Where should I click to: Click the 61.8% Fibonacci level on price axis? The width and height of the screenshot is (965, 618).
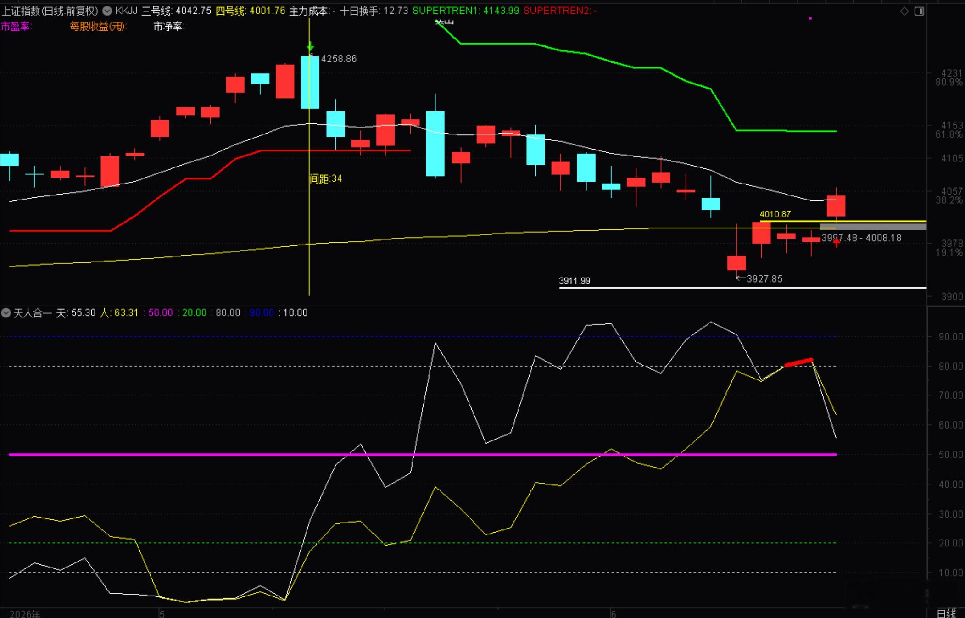tap(949, 134)
